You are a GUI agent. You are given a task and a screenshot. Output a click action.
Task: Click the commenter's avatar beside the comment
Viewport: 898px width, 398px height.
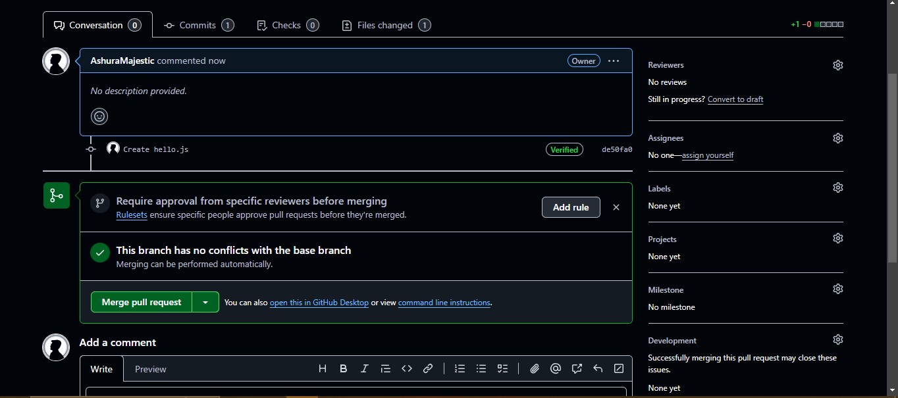56,61
